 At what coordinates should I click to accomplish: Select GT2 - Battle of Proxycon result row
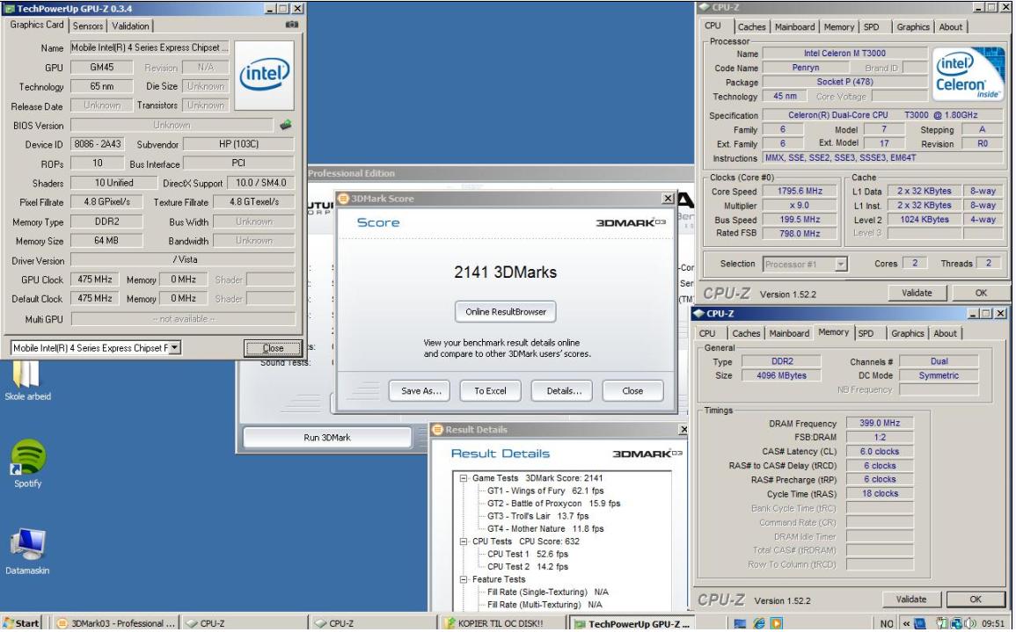coord(553,503)
